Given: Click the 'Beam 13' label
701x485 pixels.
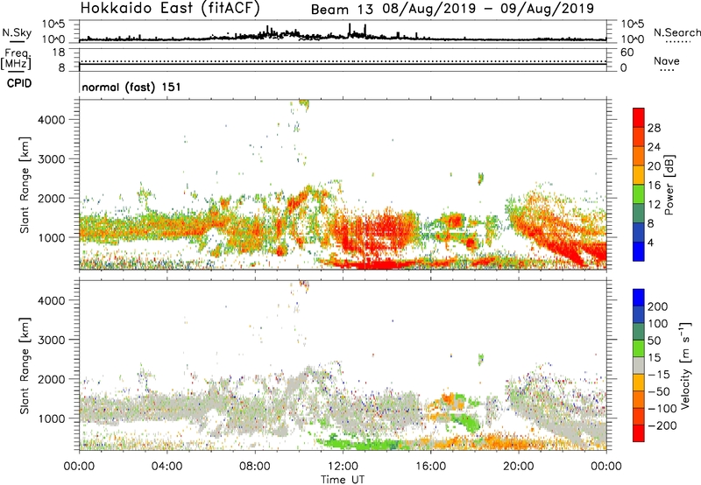Looking at the screenshot, I should pos(342,10).
